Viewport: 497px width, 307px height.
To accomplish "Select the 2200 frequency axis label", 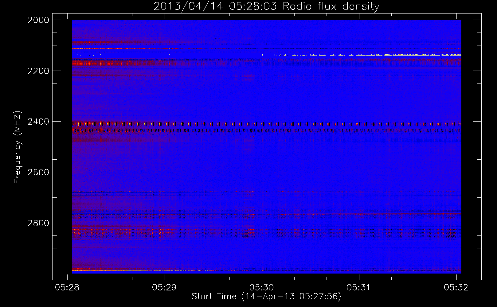I will point(38,71).
